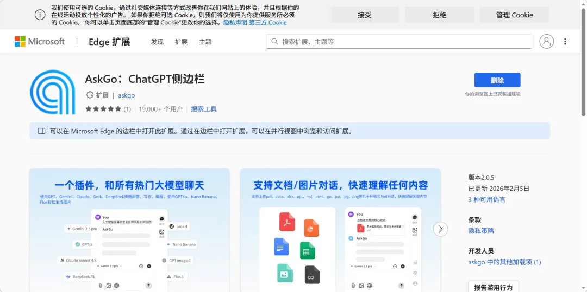This screenshot has height=292, width=587.
Task: Reject optional cookies with 拒绝
Action: click(x=440, y=15)
